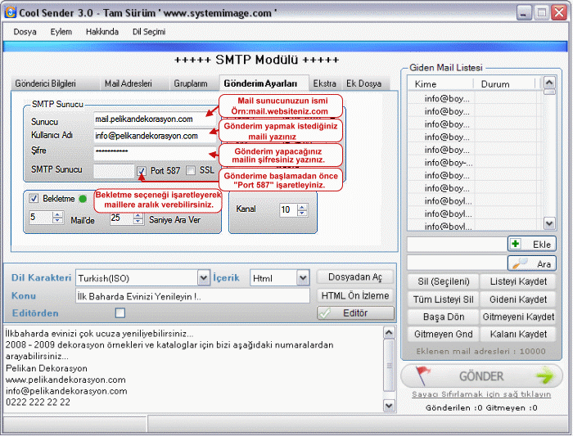The width and height of the screenshot is (573, 436).
Task: Click the Kullanıcı Adı input field
Action: (x=155, y=136)
